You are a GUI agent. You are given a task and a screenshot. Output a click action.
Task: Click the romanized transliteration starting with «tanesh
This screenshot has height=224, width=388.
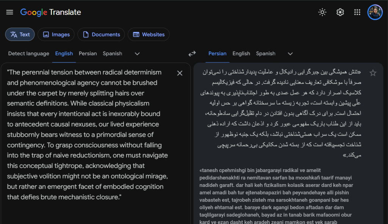pyautogui.click(x=276, y=196)
